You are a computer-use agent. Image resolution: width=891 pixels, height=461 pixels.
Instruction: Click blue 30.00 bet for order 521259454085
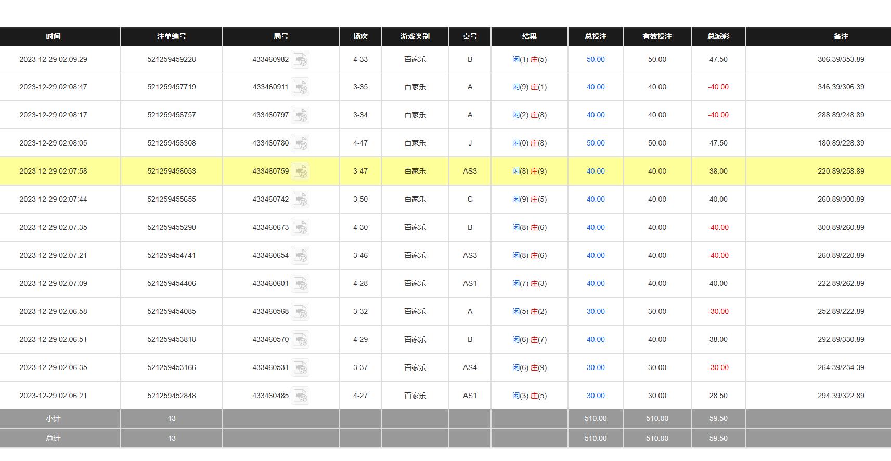tap(596, 312)
